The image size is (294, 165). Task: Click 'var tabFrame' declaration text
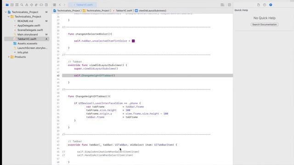tap(95, 107)
